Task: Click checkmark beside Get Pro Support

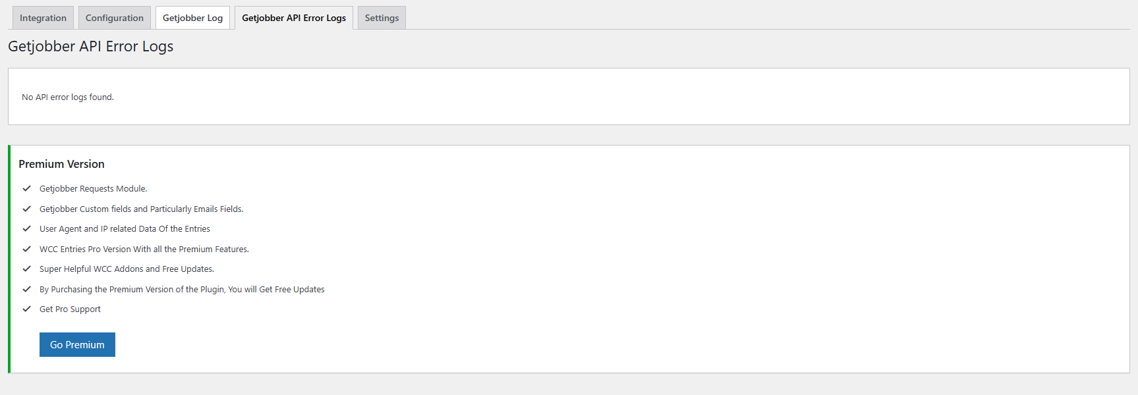Action: coord(27,309)
